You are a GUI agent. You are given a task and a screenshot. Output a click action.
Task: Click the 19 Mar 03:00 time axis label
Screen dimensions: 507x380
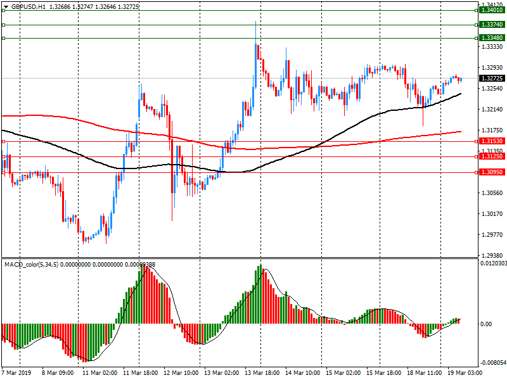[x=463, y=374]
